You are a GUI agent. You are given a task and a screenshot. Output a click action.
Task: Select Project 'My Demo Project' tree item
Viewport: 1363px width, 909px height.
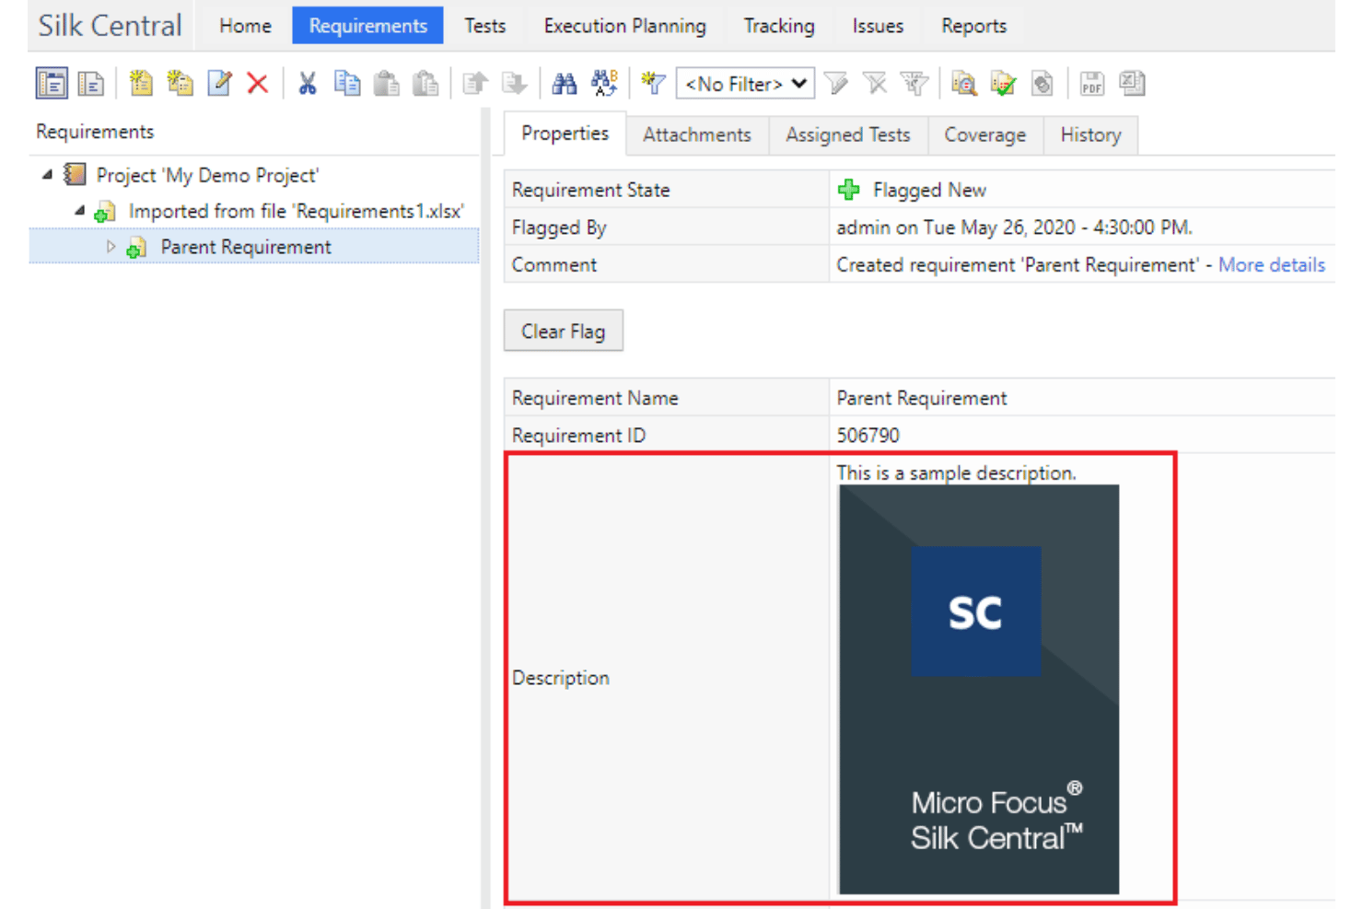[x=207, y=175]
